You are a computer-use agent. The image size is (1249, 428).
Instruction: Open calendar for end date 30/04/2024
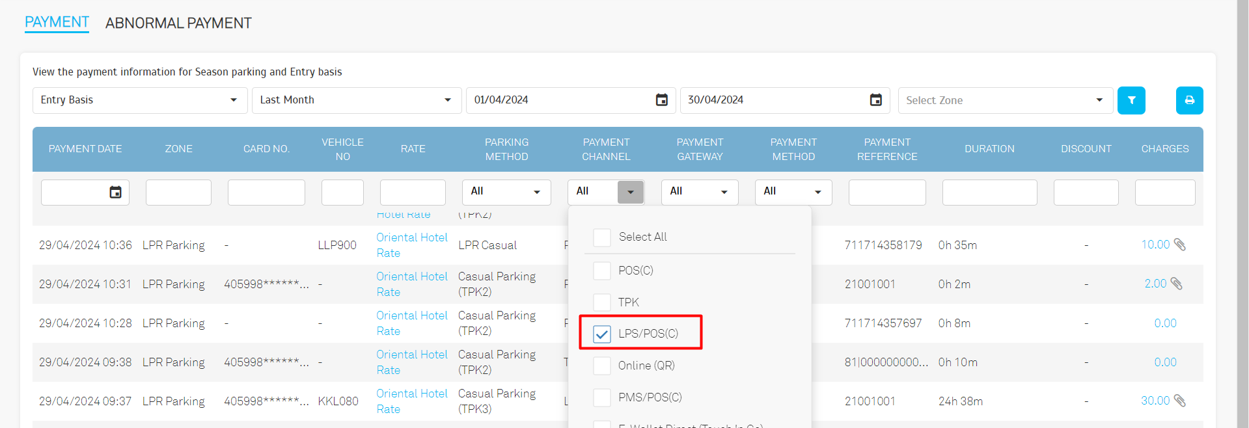point(875,100)
